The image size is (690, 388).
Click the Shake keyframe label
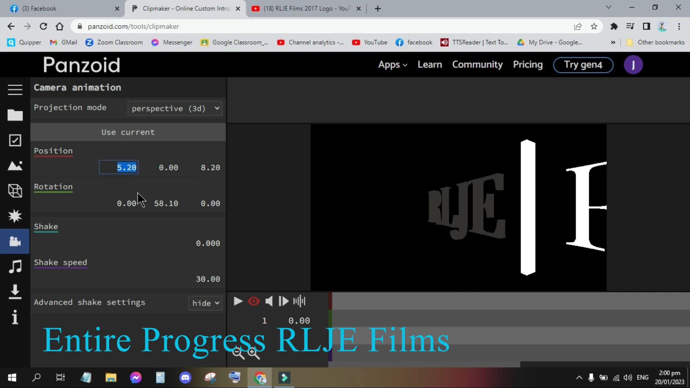[46, 227]
